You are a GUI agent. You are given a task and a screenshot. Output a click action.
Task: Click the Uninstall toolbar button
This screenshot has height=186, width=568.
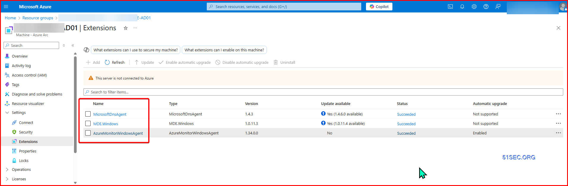[284, 62]
